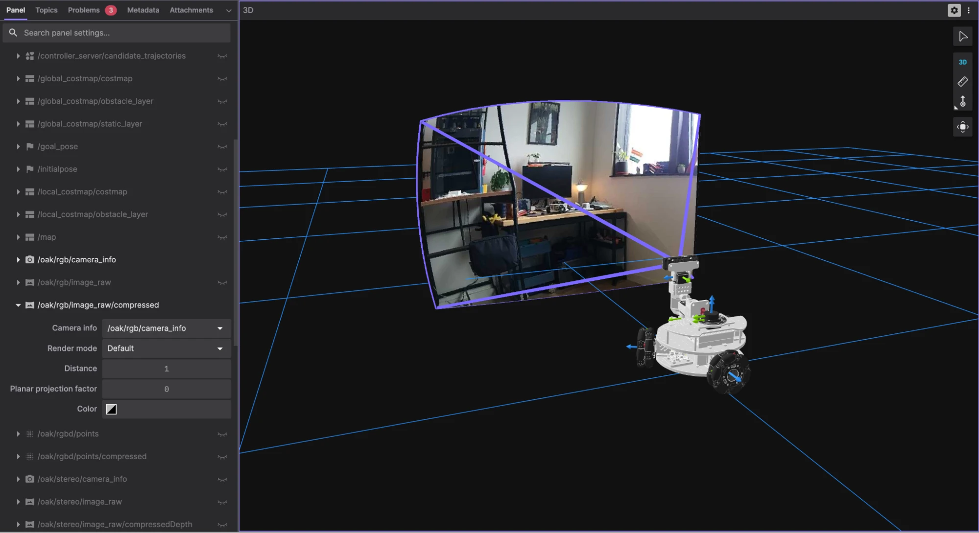Toggle visibility of /oak/rgbd/points
This screenshot has width=979, height=533.
pyautogui.click(x=222, y=434)
